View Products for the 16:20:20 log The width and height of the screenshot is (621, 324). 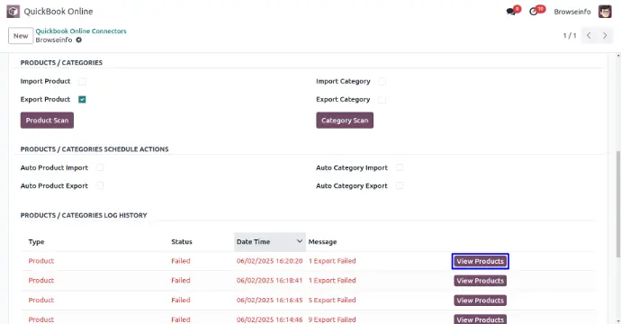point(480,261)
